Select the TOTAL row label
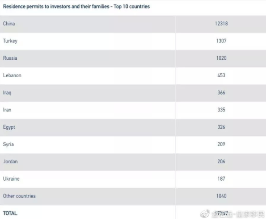Viewport: 266px width, 219px height. coord(10,213)
